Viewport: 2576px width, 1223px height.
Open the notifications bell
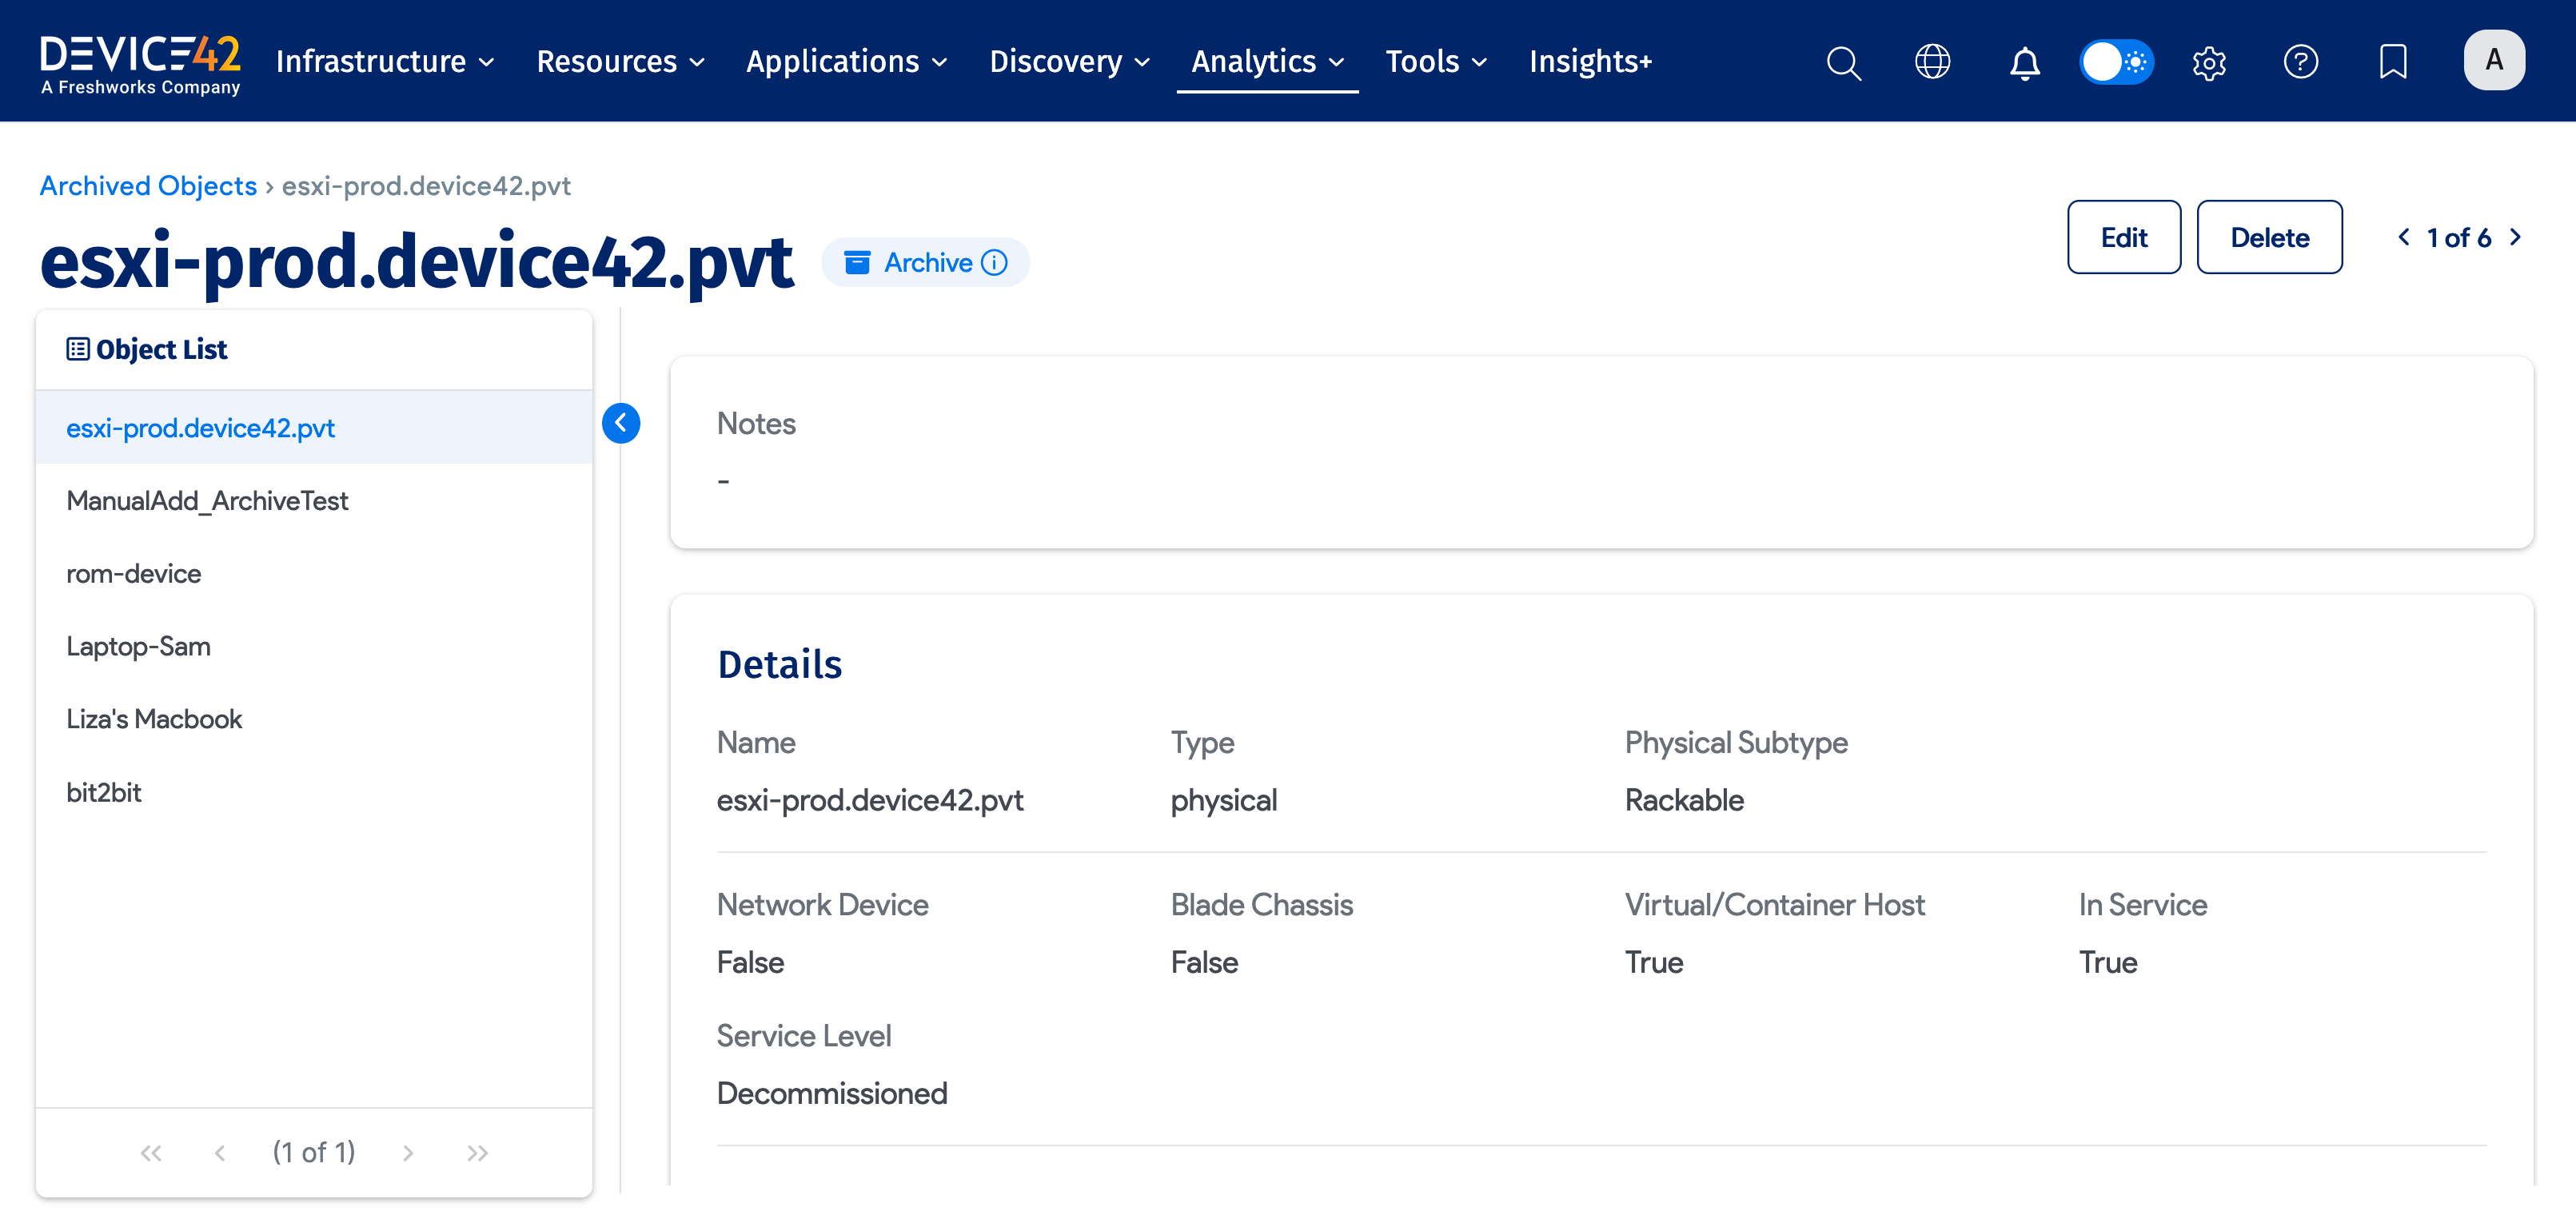(x=2024, y=62)
